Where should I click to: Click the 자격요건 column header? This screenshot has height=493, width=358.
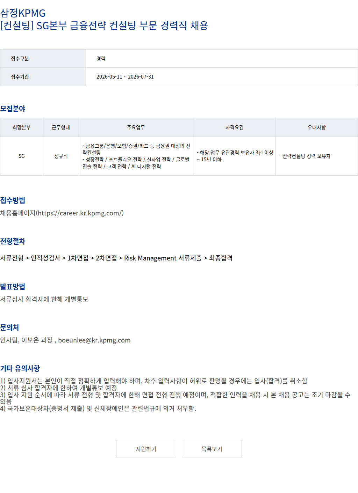pyautogui.click(x=235, y=127)
